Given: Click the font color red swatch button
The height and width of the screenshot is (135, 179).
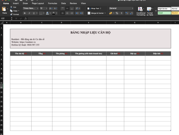Looking at the screenshot, I should 54,13.
